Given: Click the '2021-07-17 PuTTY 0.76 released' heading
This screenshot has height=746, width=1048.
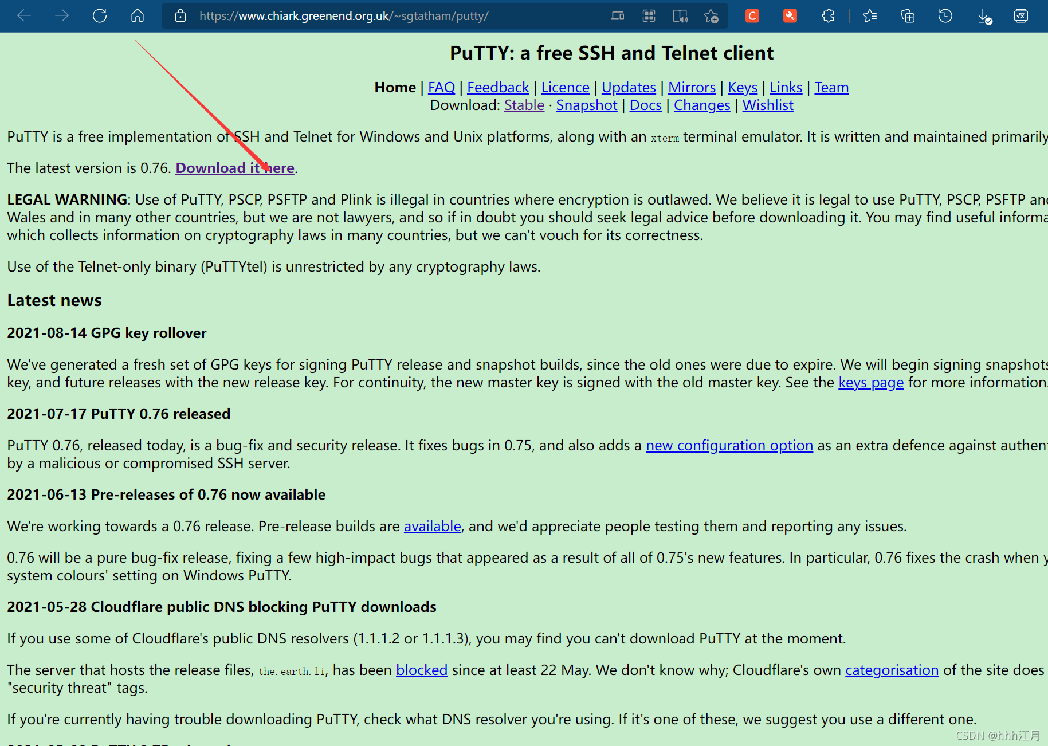Looking at the screenshot, I should coord(119,414).
